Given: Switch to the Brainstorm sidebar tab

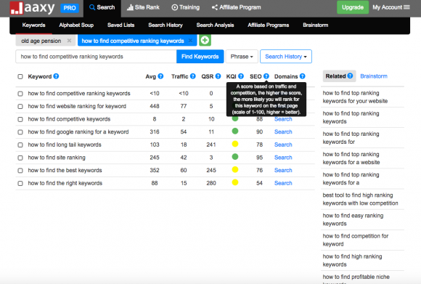Looking at the screenshot, I should click(x=374, y=76).
